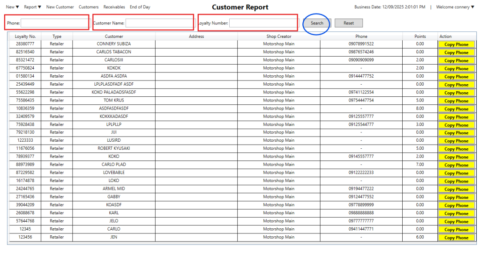Click the Search button

tap(317, 23)
